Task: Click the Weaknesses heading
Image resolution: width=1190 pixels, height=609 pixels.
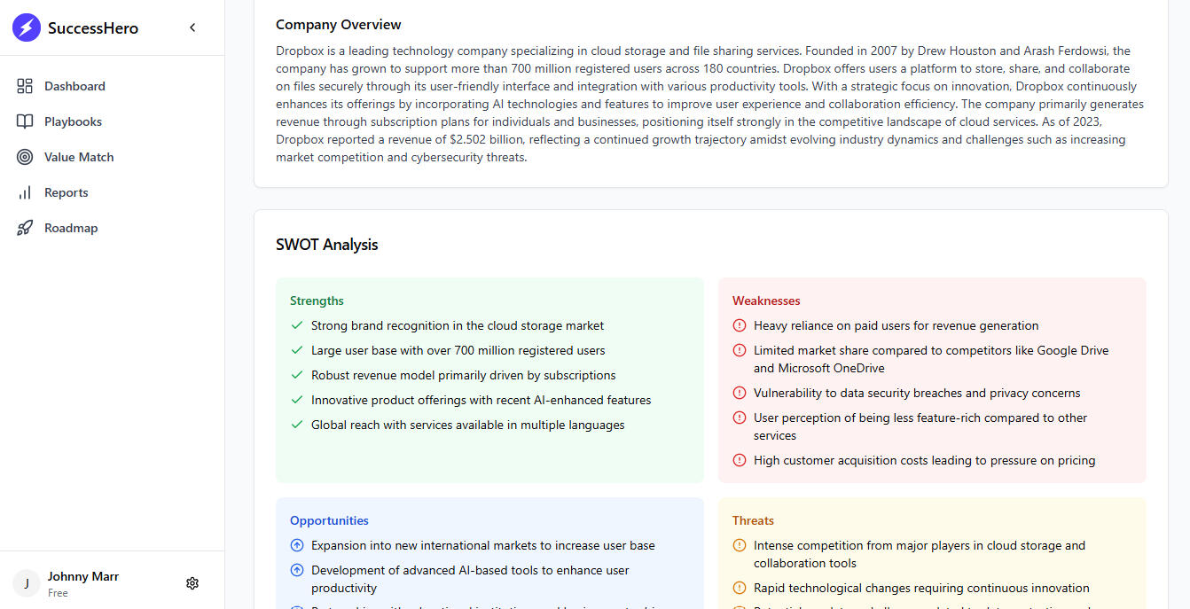Action: point(766,301)
